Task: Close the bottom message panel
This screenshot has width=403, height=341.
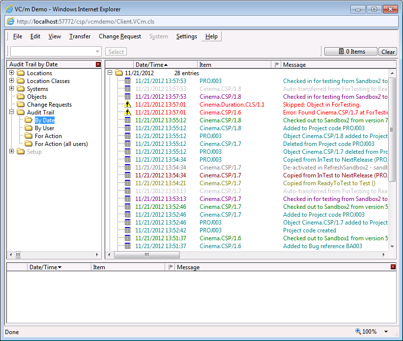Action: click(393, 267)
